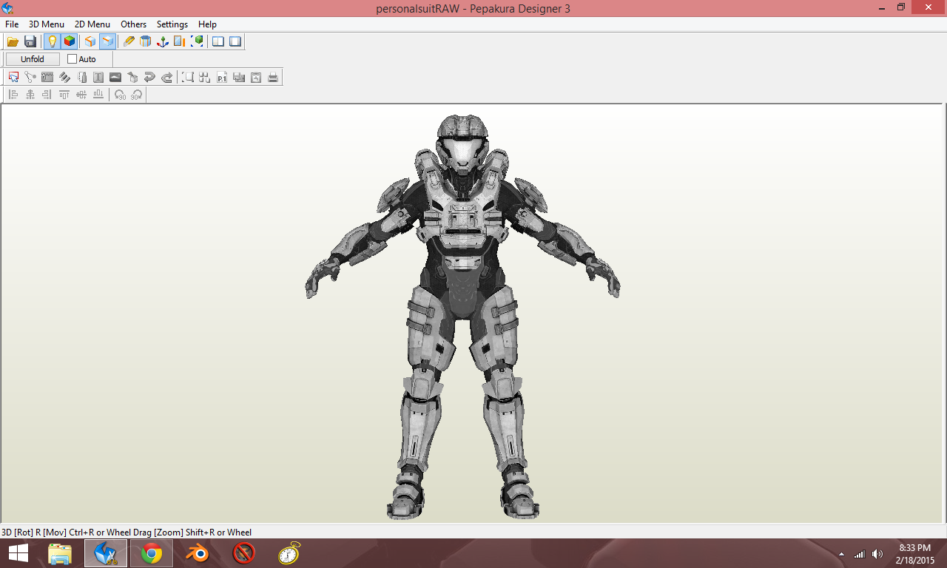Click the printer icon
The width and height of the screenshot is (947, 568).
coord(273,77)
